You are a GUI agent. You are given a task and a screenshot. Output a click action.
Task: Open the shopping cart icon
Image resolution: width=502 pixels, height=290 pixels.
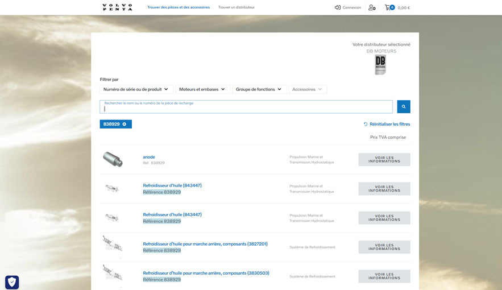(388, 7)
